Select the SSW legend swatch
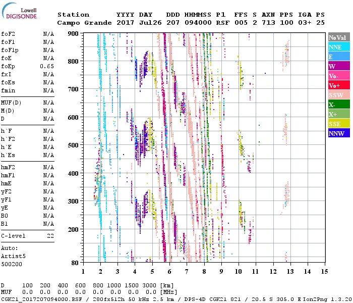The width and height of the screenshot is (353, 303). click(338, 95)
